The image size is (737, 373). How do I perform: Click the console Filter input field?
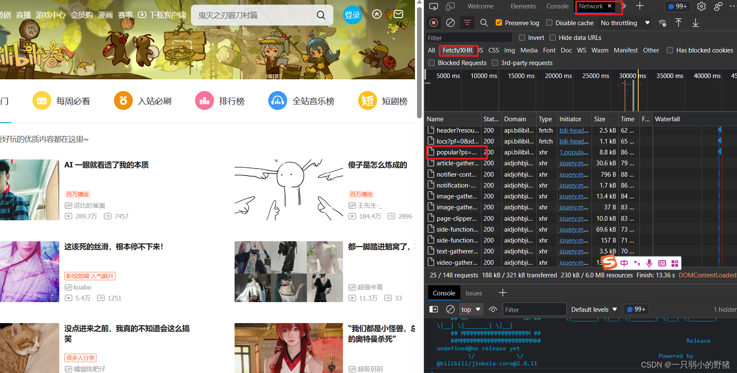pyautogui.click(x=534, y=309)
